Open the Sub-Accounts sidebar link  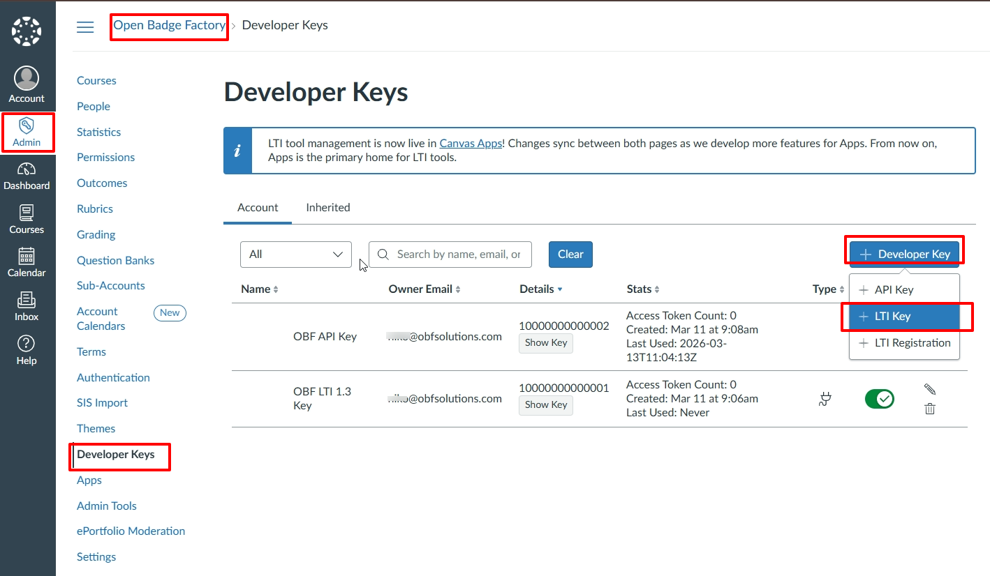[x=111, y=286]
